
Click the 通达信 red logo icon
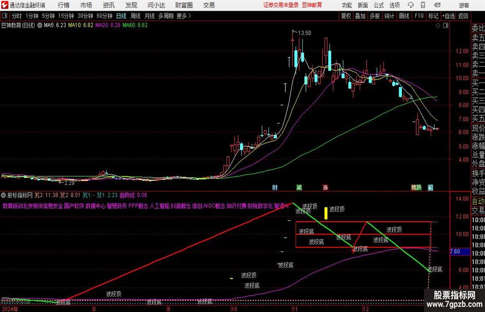point(4,5)
